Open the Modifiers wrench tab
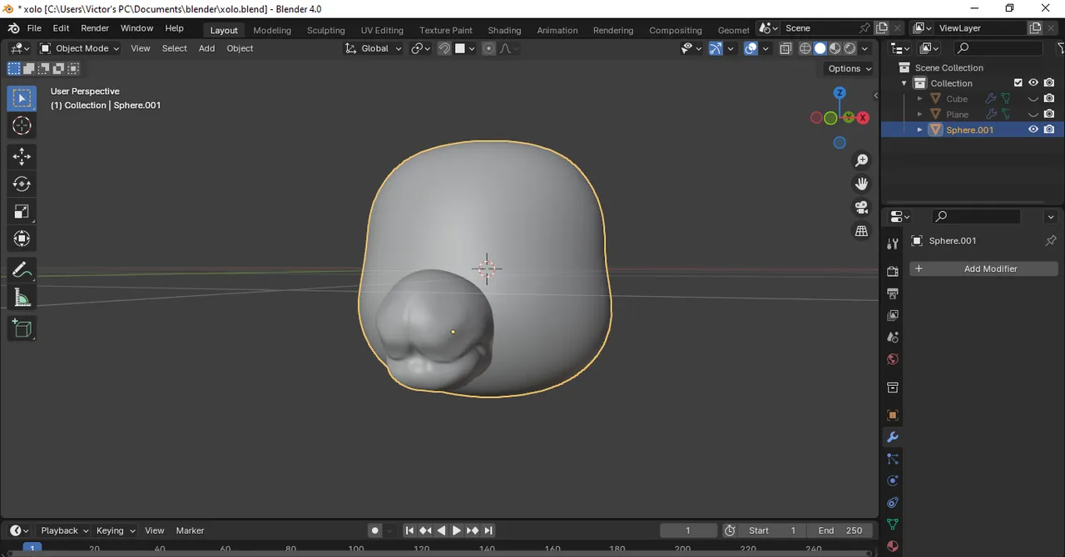The height and width of the screenshot is (557, 1065). point(893,437)
